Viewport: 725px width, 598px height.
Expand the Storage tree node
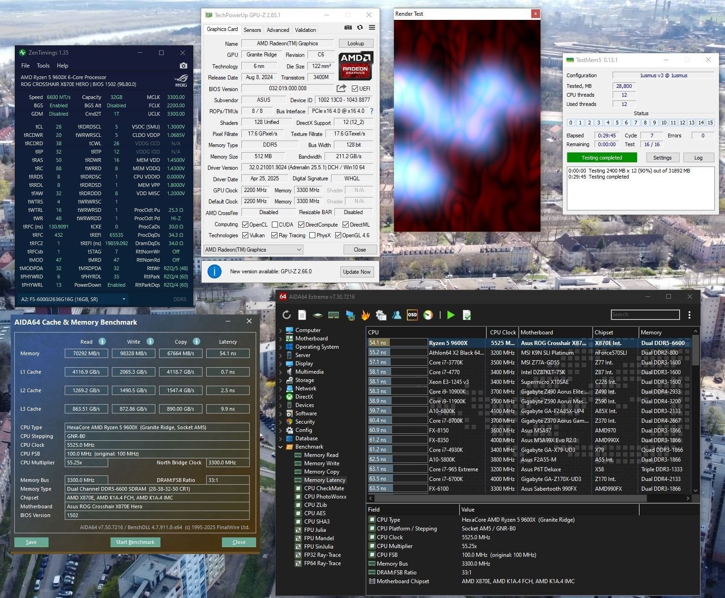(281, 380)
